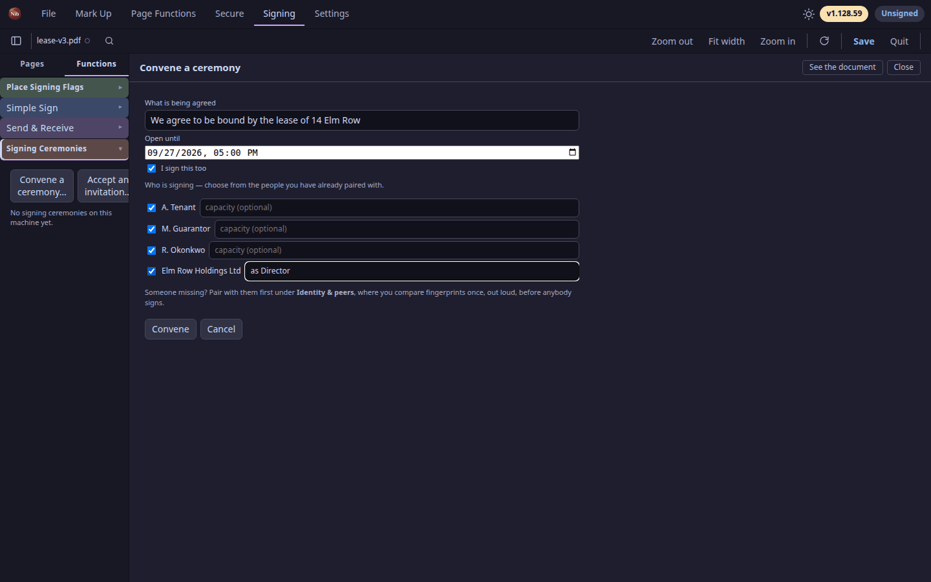
Task: Click the Elm Row Holdings capacity field
Action: tap(412, 272)
